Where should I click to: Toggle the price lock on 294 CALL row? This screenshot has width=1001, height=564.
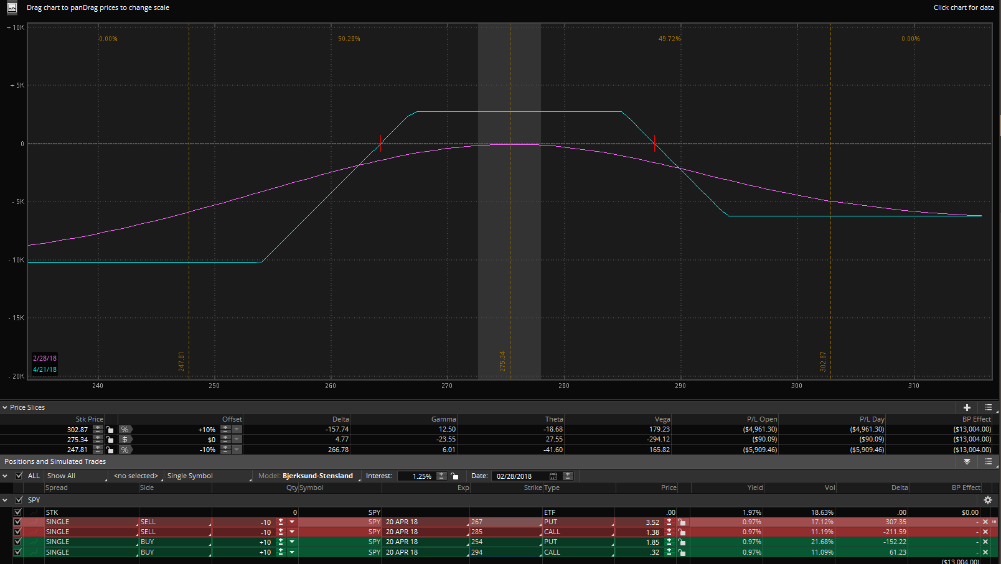pos(682,552)
